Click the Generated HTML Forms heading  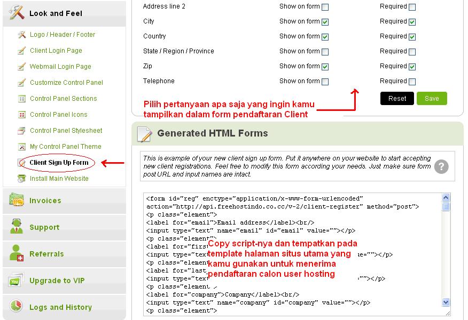coord(213,133)
